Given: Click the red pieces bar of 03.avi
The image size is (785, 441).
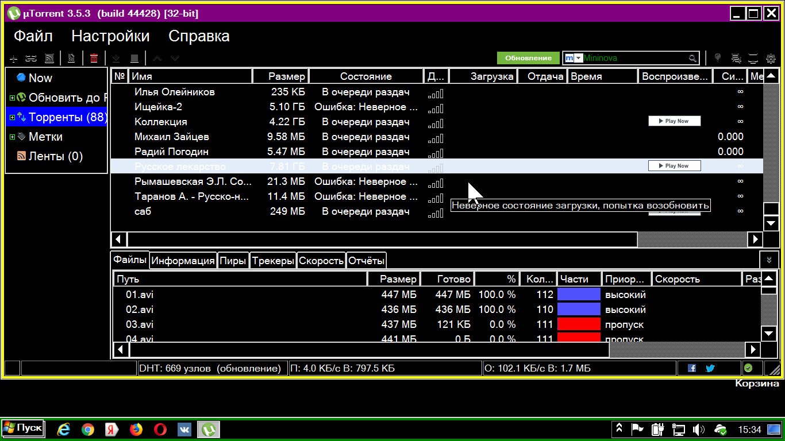Looking at the screenshot, I should click(x=579, y=324).
